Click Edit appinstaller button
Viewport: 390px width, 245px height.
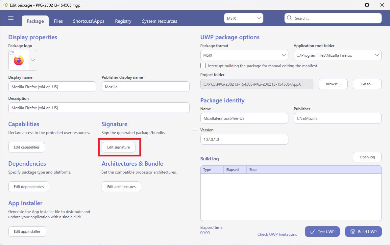pyautogui.click(x=27, y=231)
